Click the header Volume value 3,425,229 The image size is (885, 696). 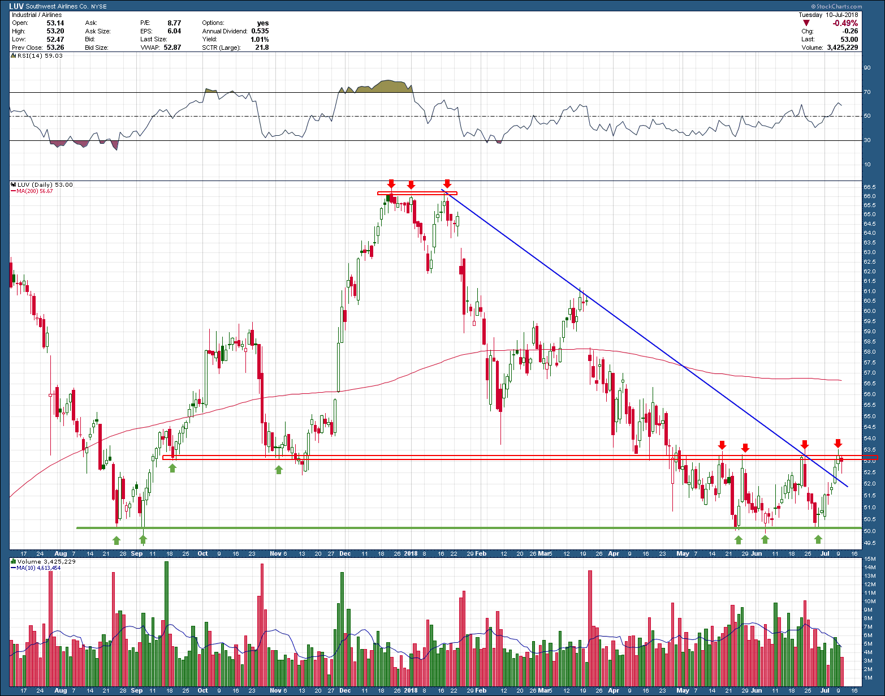(x=843, y=48)
